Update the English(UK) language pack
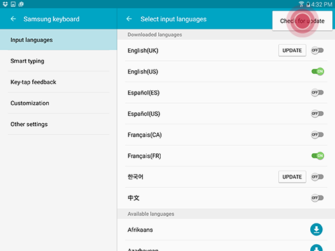335x251 pixels. 292,50
